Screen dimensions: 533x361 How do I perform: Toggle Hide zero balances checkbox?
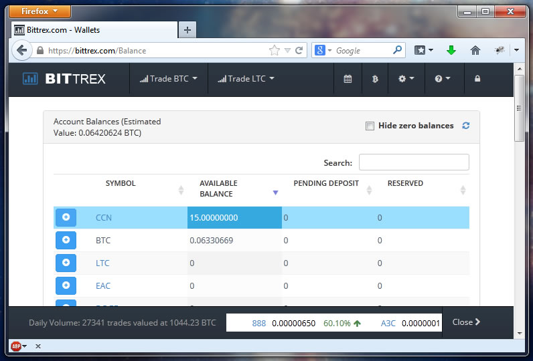[370, 126]
